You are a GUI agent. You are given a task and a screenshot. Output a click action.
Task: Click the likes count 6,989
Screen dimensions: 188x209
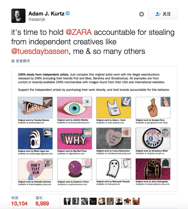pyautogui.click(x=42, y=204)
